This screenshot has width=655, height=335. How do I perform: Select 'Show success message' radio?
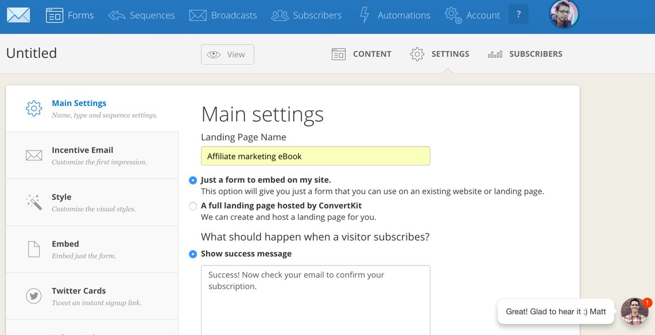pyautogui.click(x=192, y=254)
